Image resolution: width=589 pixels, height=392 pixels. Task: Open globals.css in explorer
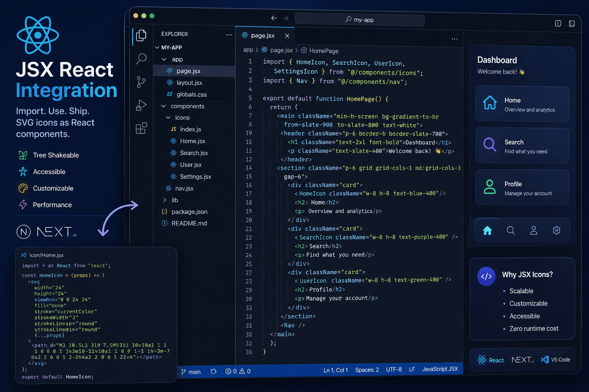(192, 95)
